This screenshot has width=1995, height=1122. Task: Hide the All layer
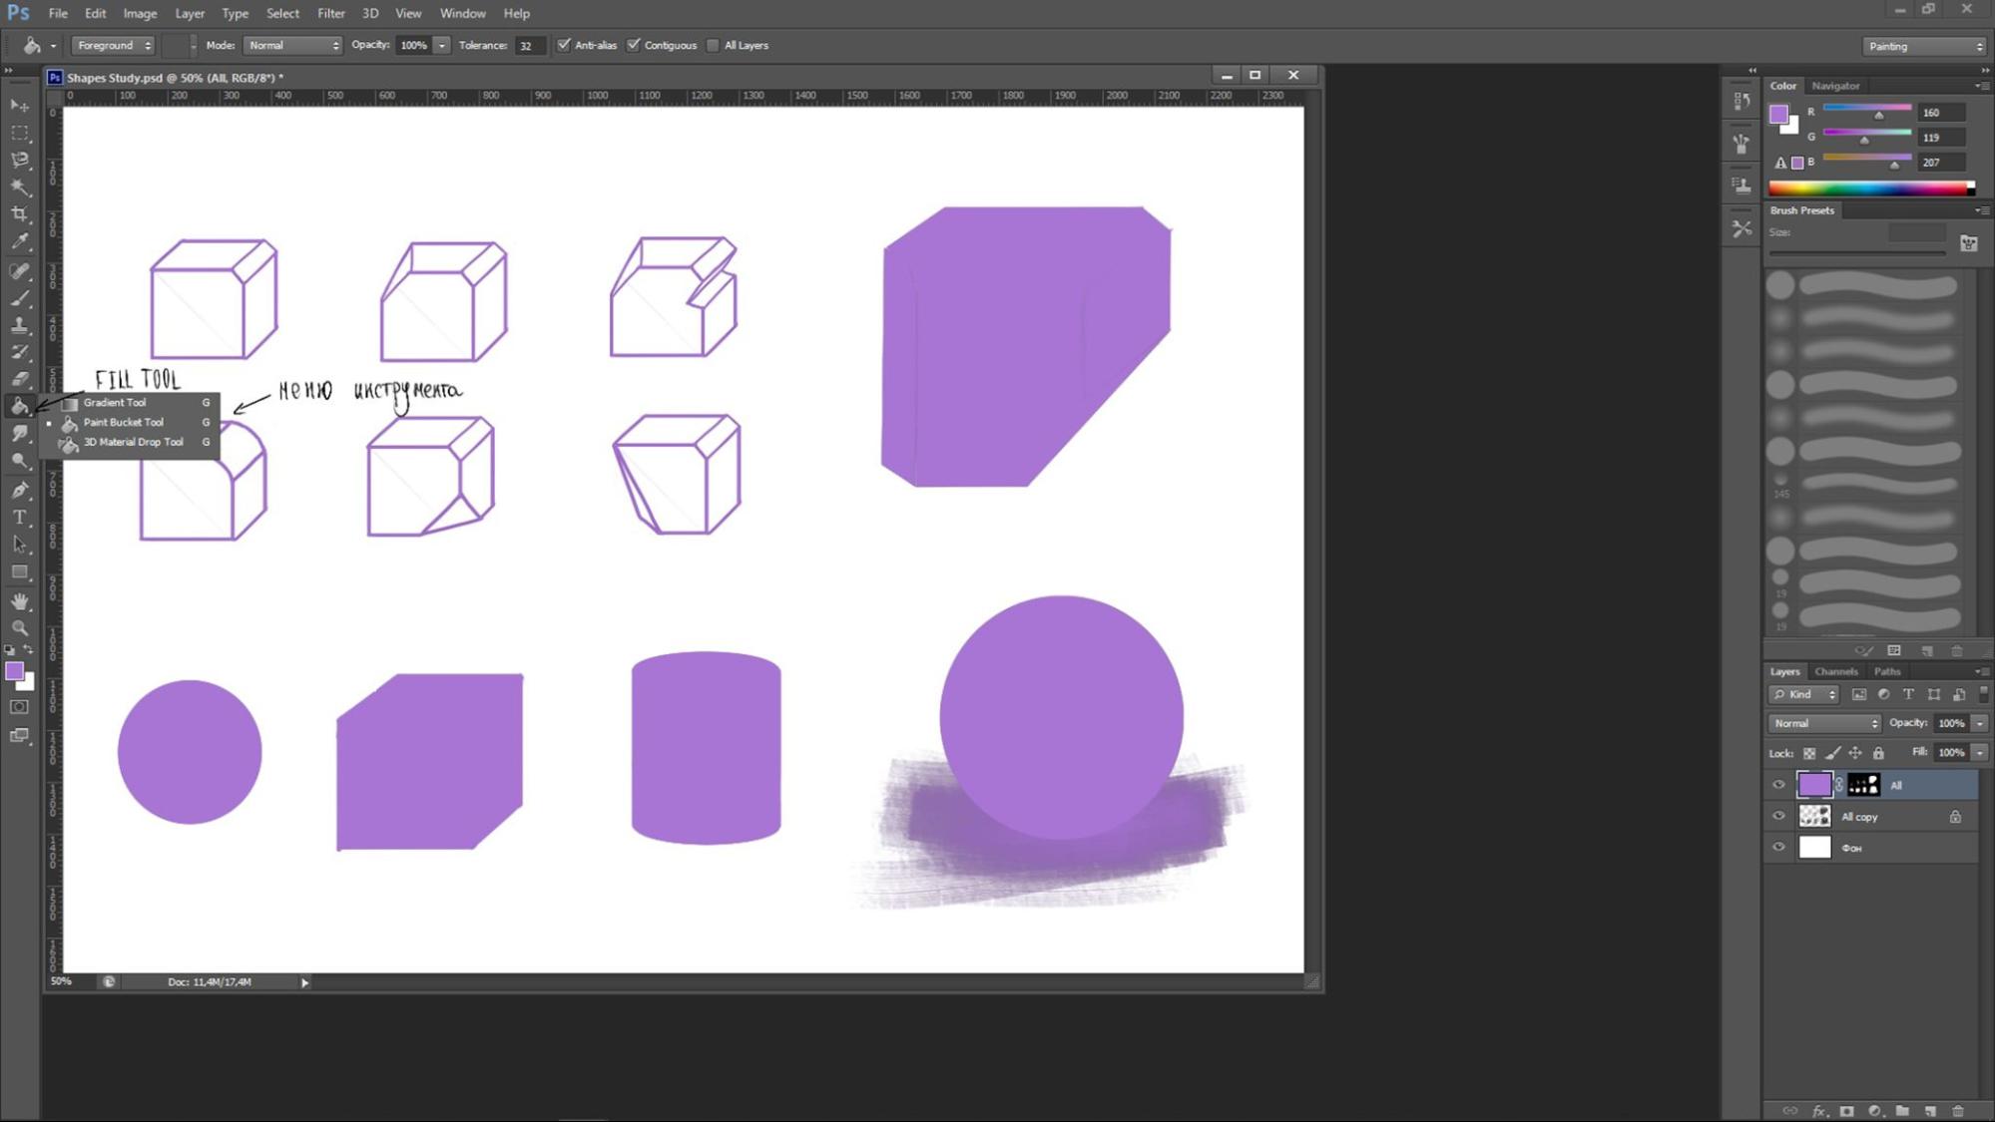click(x=1778, y=785)
